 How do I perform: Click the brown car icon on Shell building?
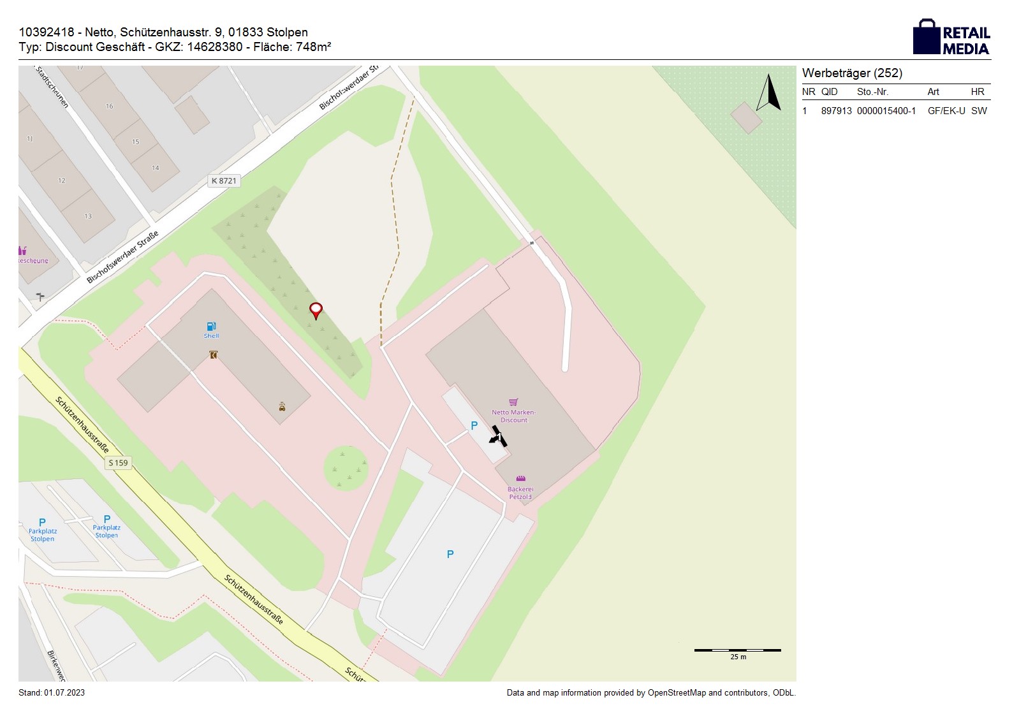click(282, 406)
